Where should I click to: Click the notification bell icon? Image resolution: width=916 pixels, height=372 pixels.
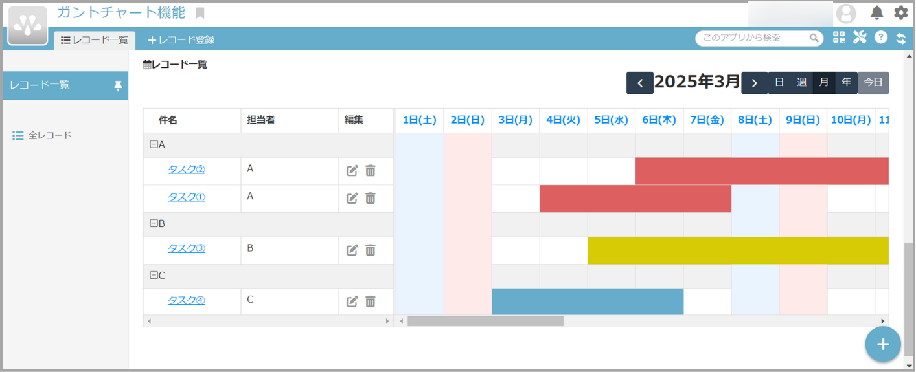[876, 13]
